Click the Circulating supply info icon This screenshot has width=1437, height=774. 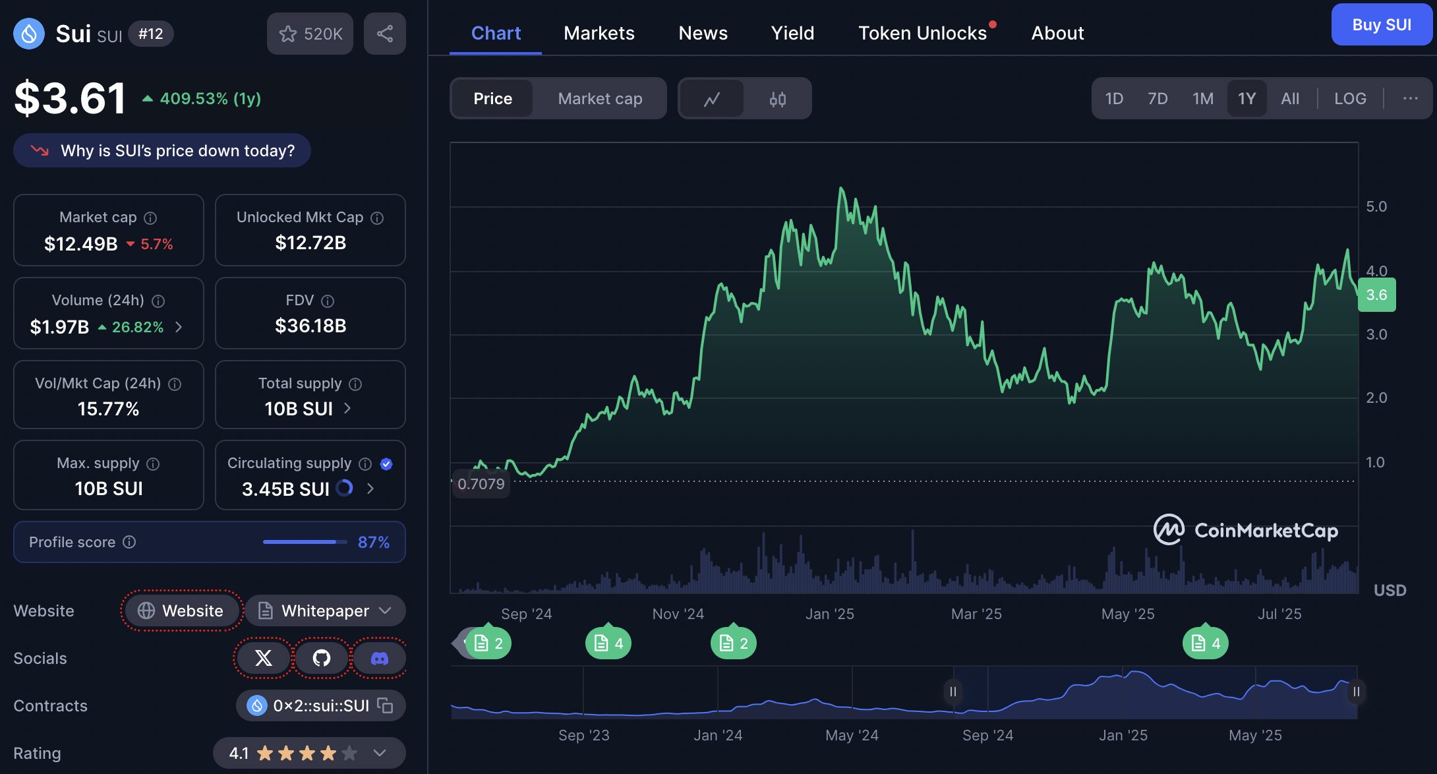coord(365,463)
